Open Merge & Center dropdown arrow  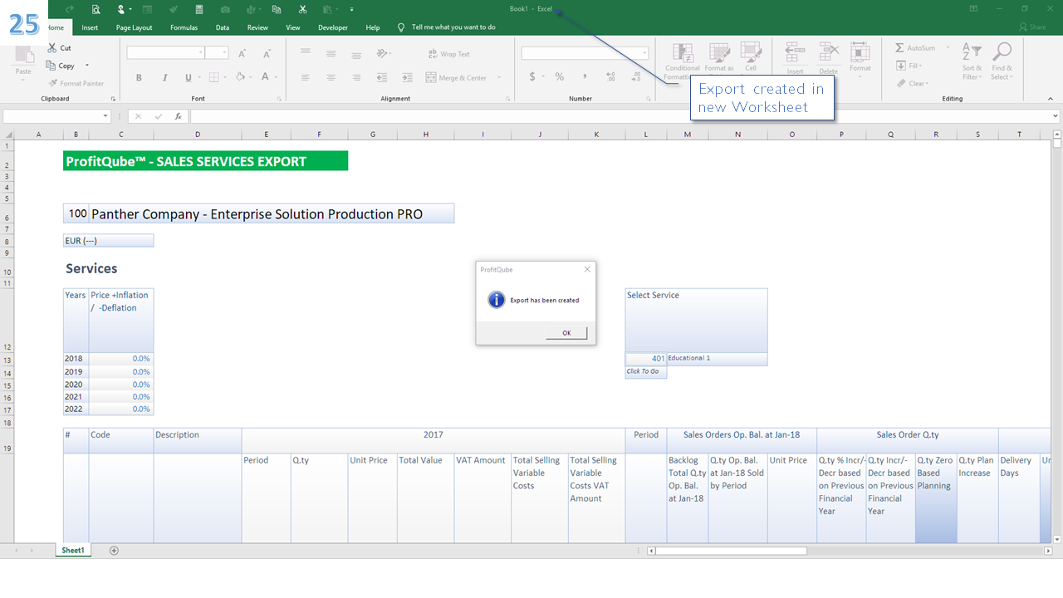499,77
